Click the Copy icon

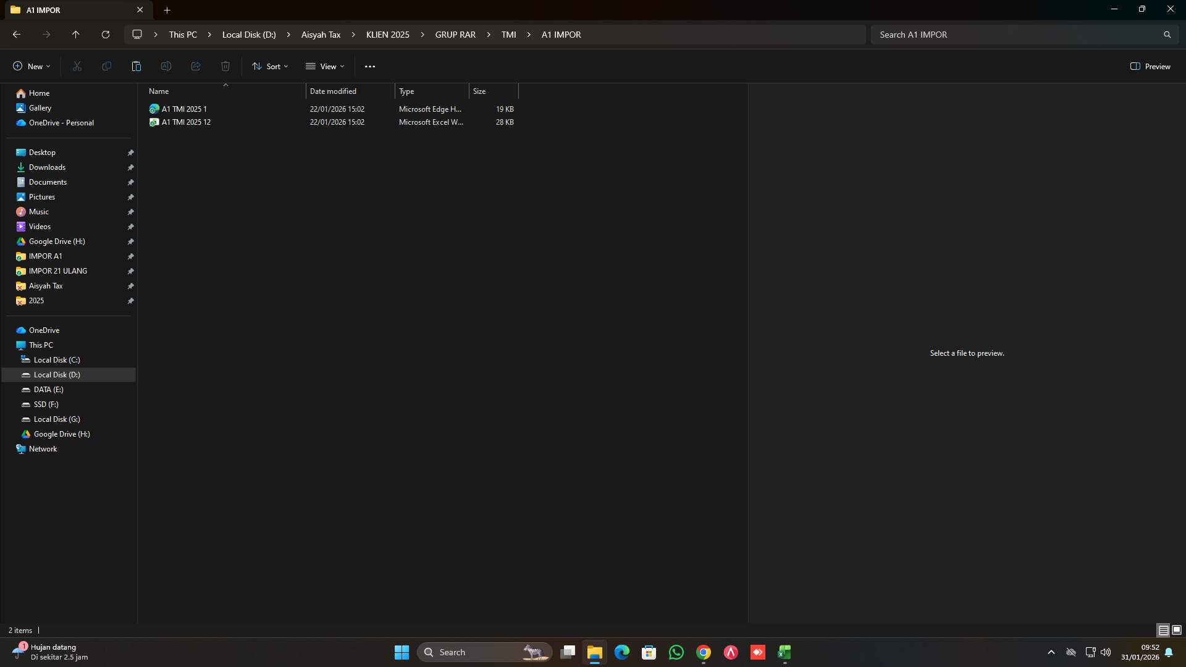pyautogui.click(x=106, y=66)
